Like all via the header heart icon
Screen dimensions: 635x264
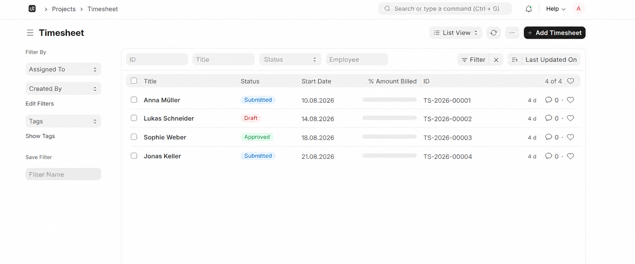coord(570,81)
